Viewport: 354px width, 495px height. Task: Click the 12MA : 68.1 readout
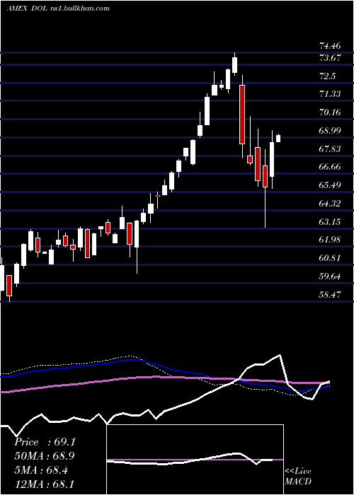[x=45, y=484]
